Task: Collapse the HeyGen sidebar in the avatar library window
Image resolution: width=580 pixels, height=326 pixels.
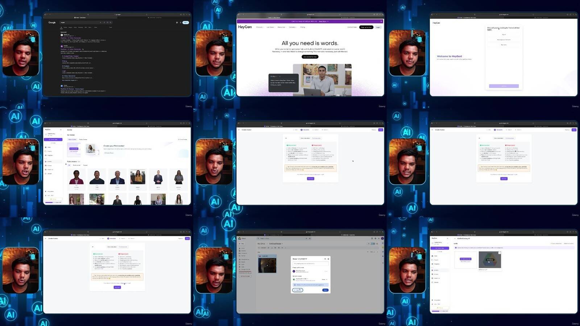Action: tap(61, 130)
